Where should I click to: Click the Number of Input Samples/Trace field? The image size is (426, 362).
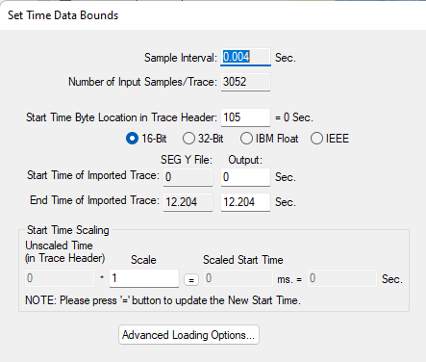pos(245,82)
